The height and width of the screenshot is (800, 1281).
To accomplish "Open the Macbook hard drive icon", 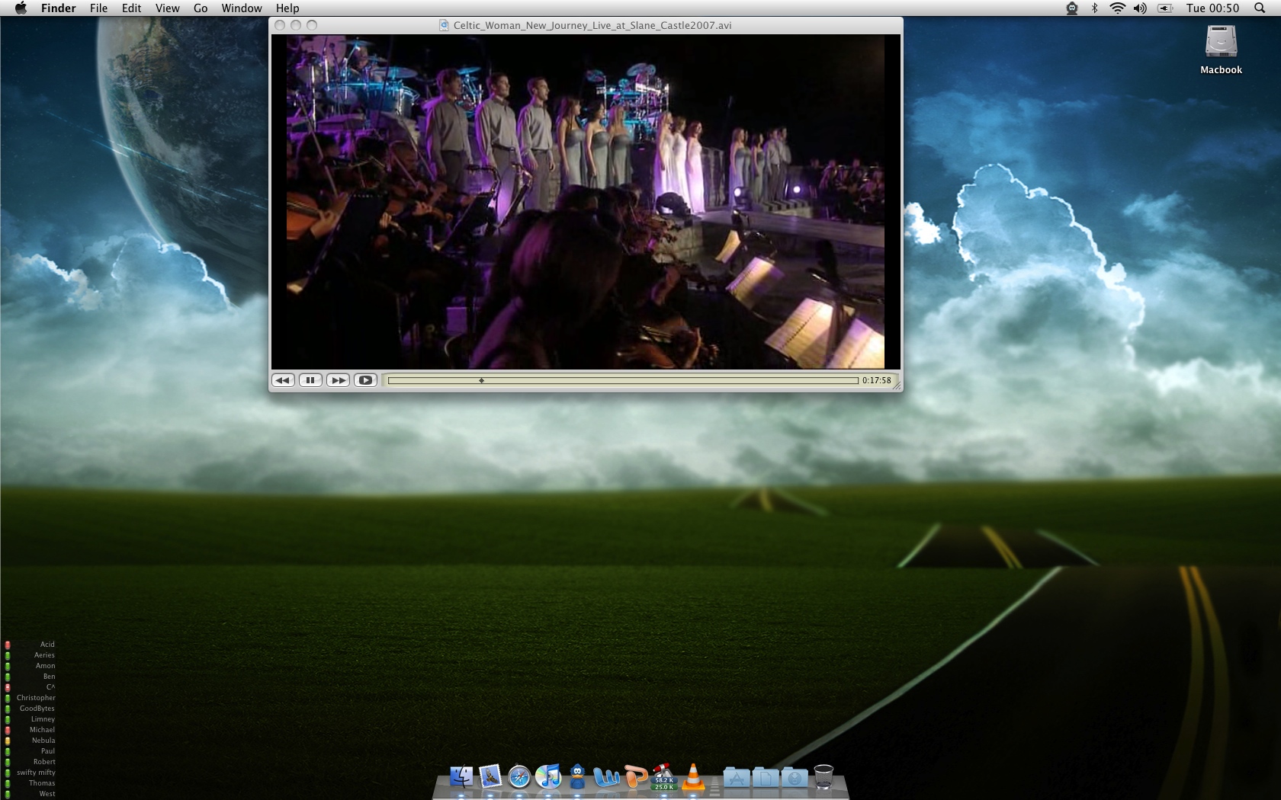I will pos(1221,50).
